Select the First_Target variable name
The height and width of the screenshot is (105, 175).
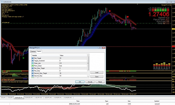point(38,58)
